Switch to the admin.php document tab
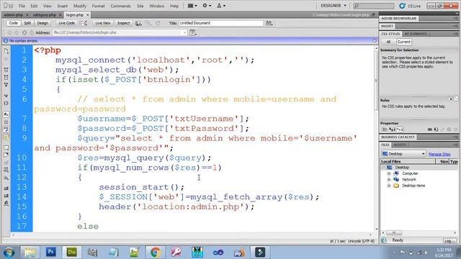This screenshot has height=259, width=461. tap(14, 14)
